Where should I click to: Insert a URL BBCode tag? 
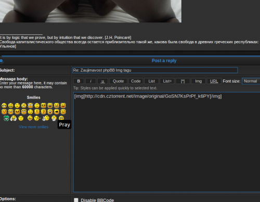tap(214, 81)
